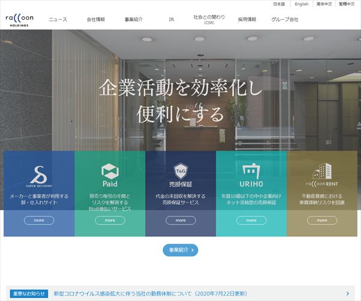The height and width of the screenshot is (301, 361).
Task: Click the Super Delivery S logo icon
Action: click(39, 175)
